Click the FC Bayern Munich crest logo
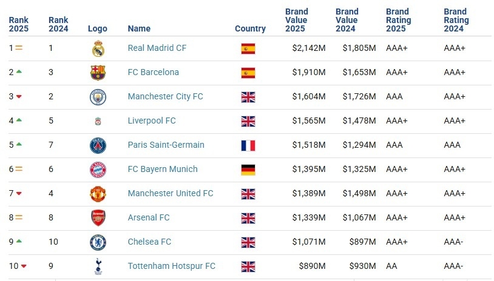Screen dimensions: 494x281 (x=98, y=170)
